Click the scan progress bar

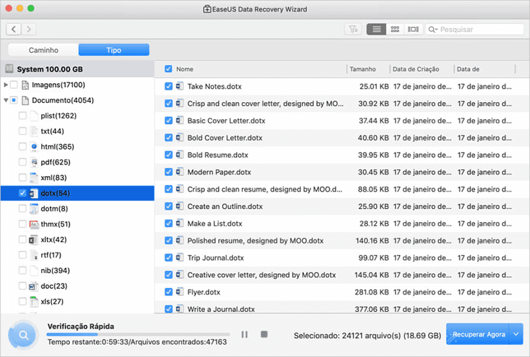tap(138, 334)
